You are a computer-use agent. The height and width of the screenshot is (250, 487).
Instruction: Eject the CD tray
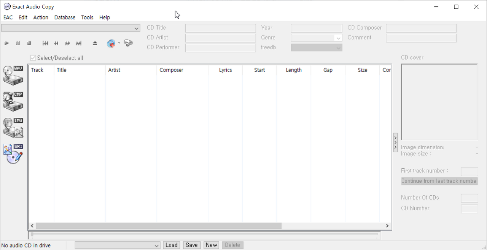point(95,43)
